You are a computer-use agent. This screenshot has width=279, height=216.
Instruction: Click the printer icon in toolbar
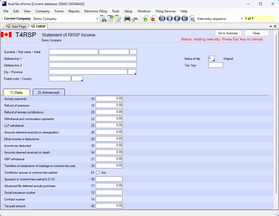(x=127, y=19)
